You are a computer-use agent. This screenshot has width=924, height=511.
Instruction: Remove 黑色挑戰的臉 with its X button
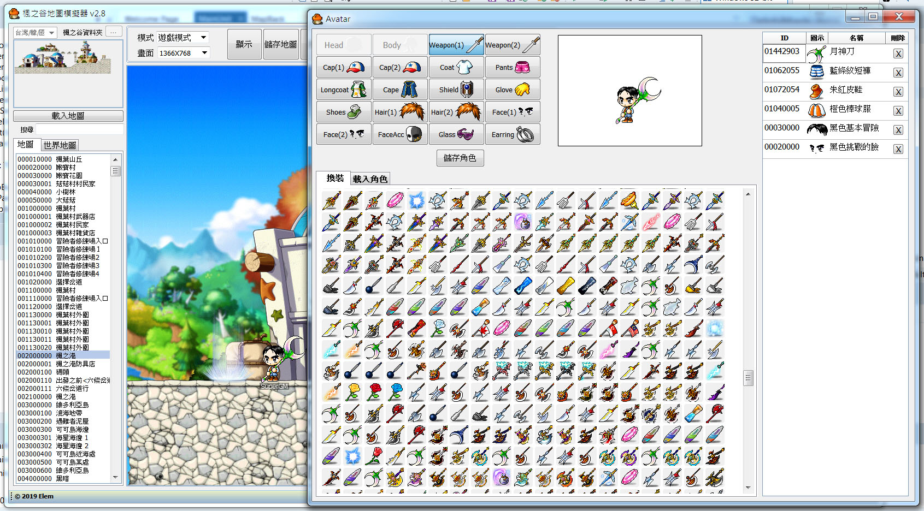(898, 150)
